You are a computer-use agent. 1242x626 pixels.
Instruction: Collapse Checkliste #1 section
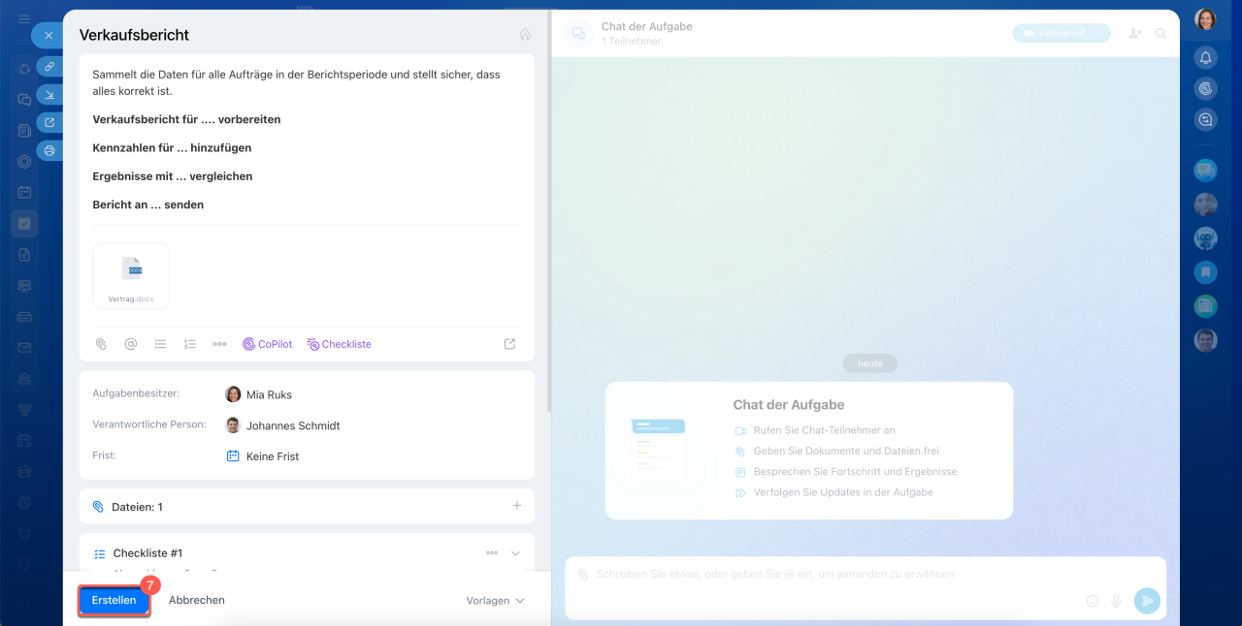tap(515, 553)
